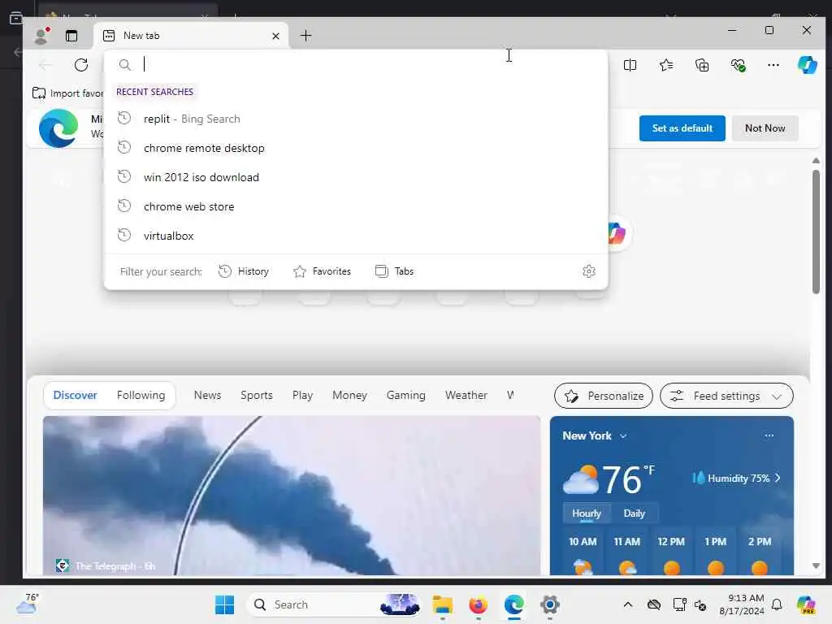Viewport: 832px width, 624px height.
Task: Toggle split screen icon in toolbar
Action: coord(630,65)
